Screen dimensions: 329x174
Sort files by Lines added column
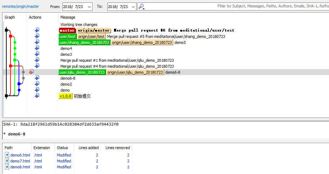click(x=88, y=148)
